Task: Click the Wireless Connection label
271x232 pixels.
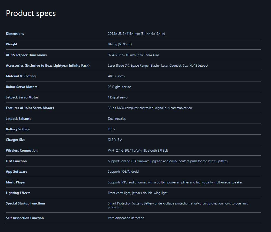Action: tap(22, 151)
